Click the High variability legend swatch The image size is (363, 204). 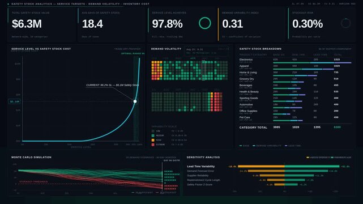click(x=153, y=140)
